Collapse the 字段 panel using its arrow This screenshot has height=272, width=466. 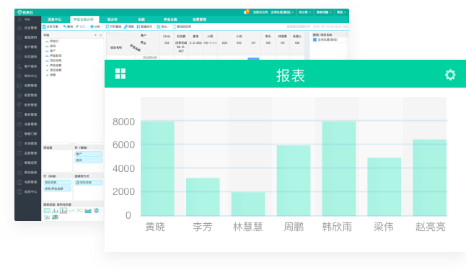coord(95,35)
